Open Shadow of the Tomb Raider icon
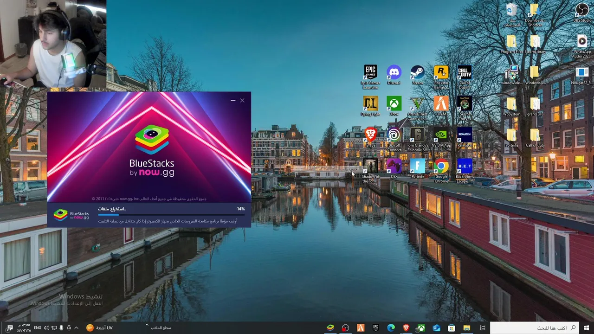This screenshot has height=334, width=594. point(370,171)
